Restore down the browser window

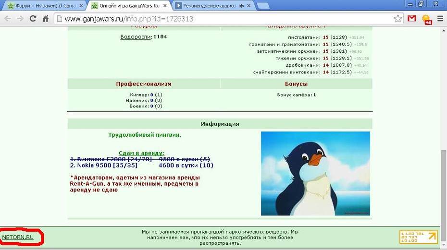pos(421,4)
